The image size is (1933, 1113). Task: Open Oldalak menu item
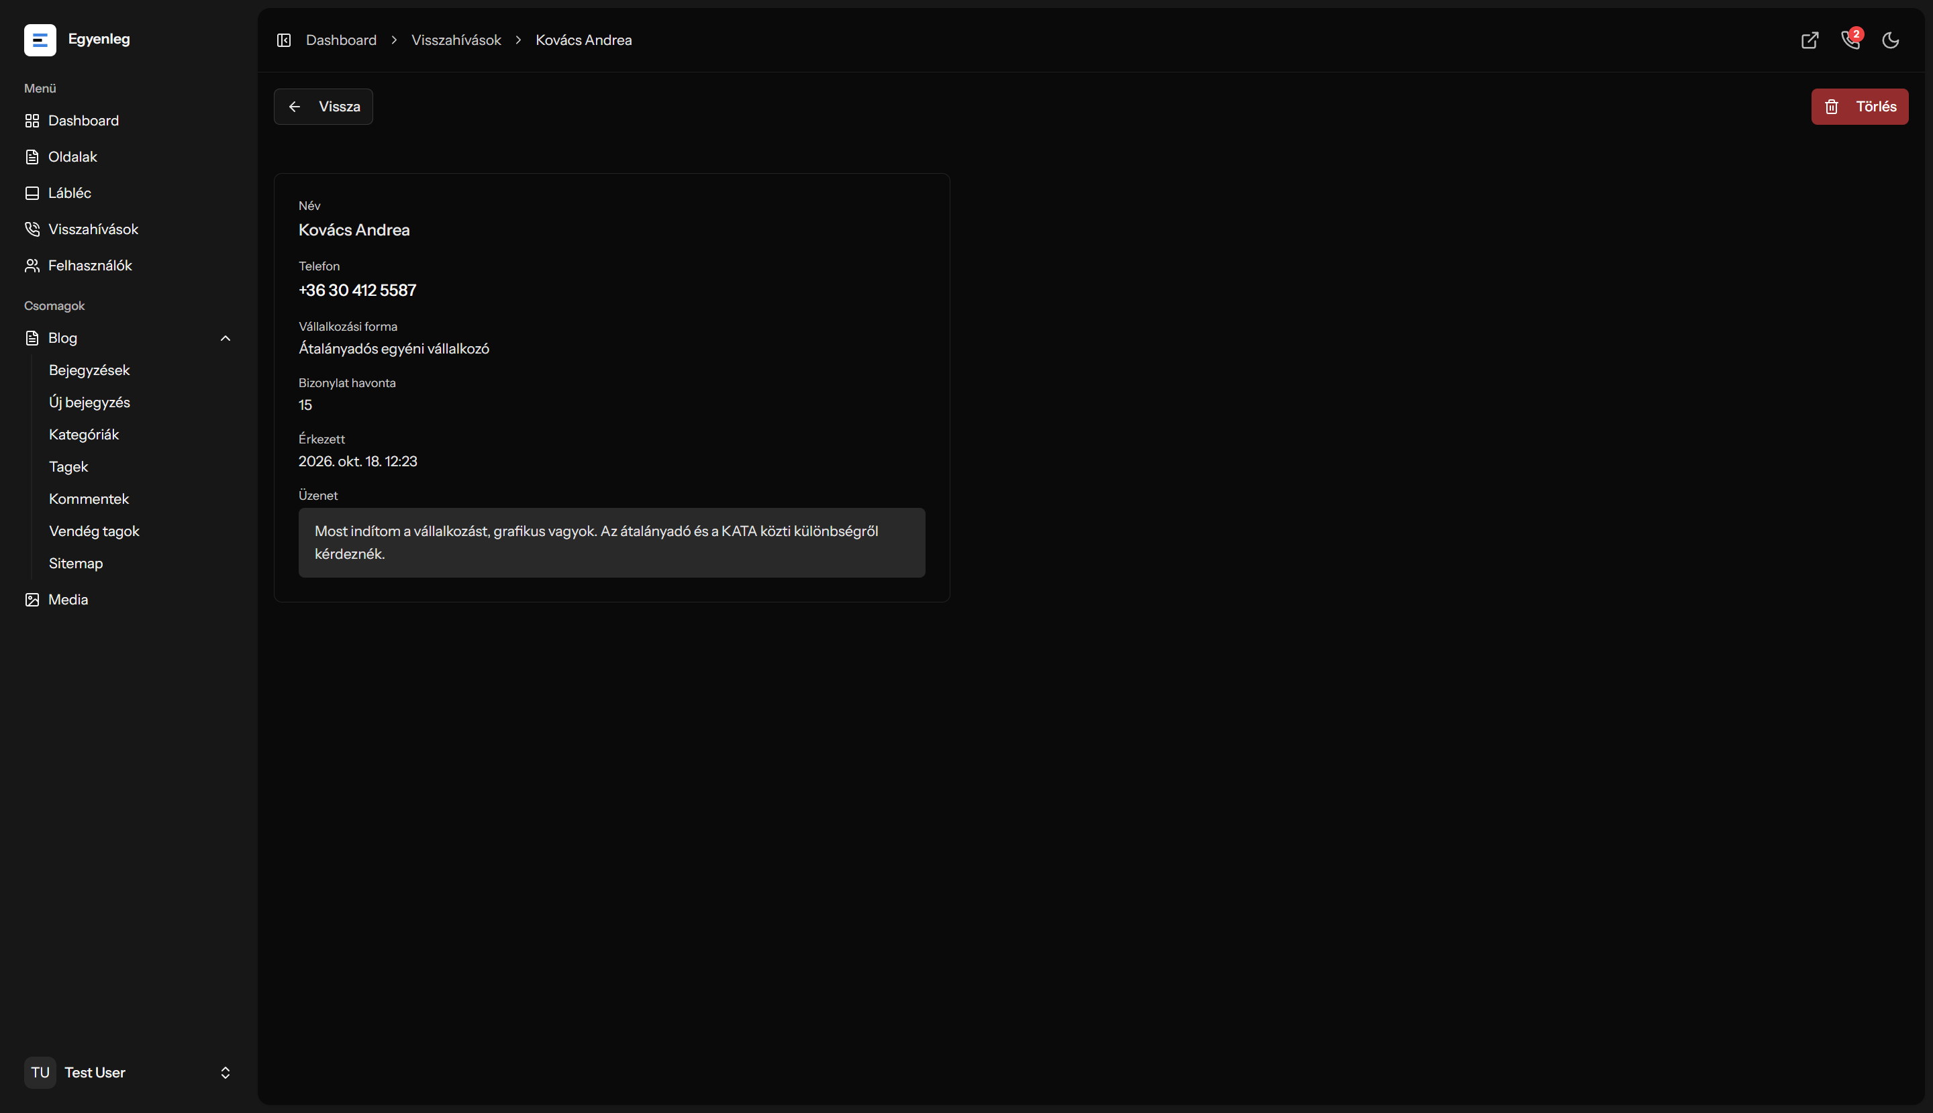[128, 157]
